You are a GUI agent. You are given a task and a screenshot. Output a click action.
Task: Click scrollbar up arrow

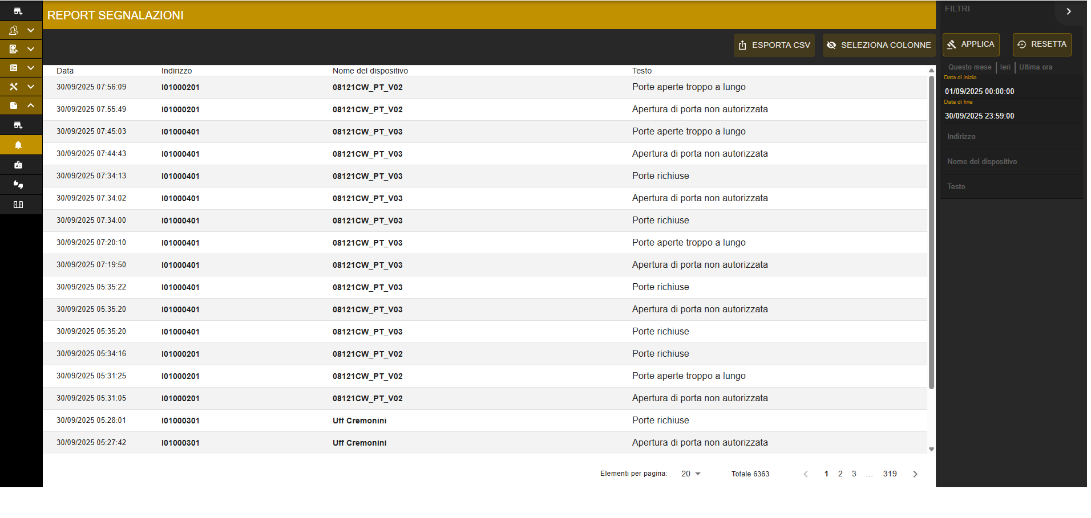931,70
